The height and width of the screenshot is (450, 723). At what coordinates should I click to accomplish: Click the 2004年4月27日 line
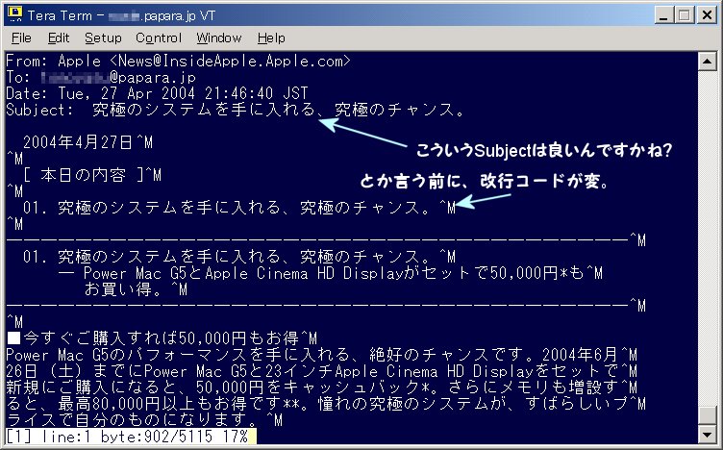pos(87,142)
